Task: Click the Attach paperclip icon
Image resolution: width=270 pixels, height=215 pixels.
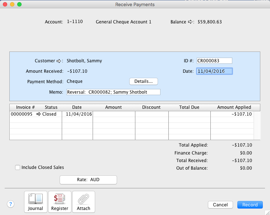Action: pos(84,202)
